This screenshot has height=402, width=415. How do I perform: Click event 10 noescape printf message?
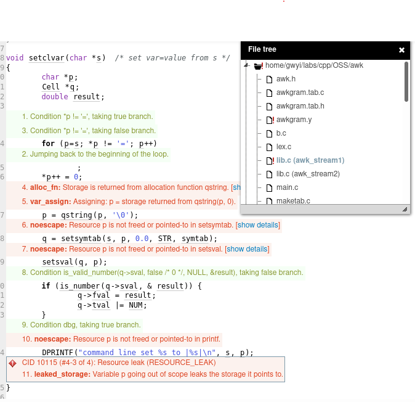[121, 339]
